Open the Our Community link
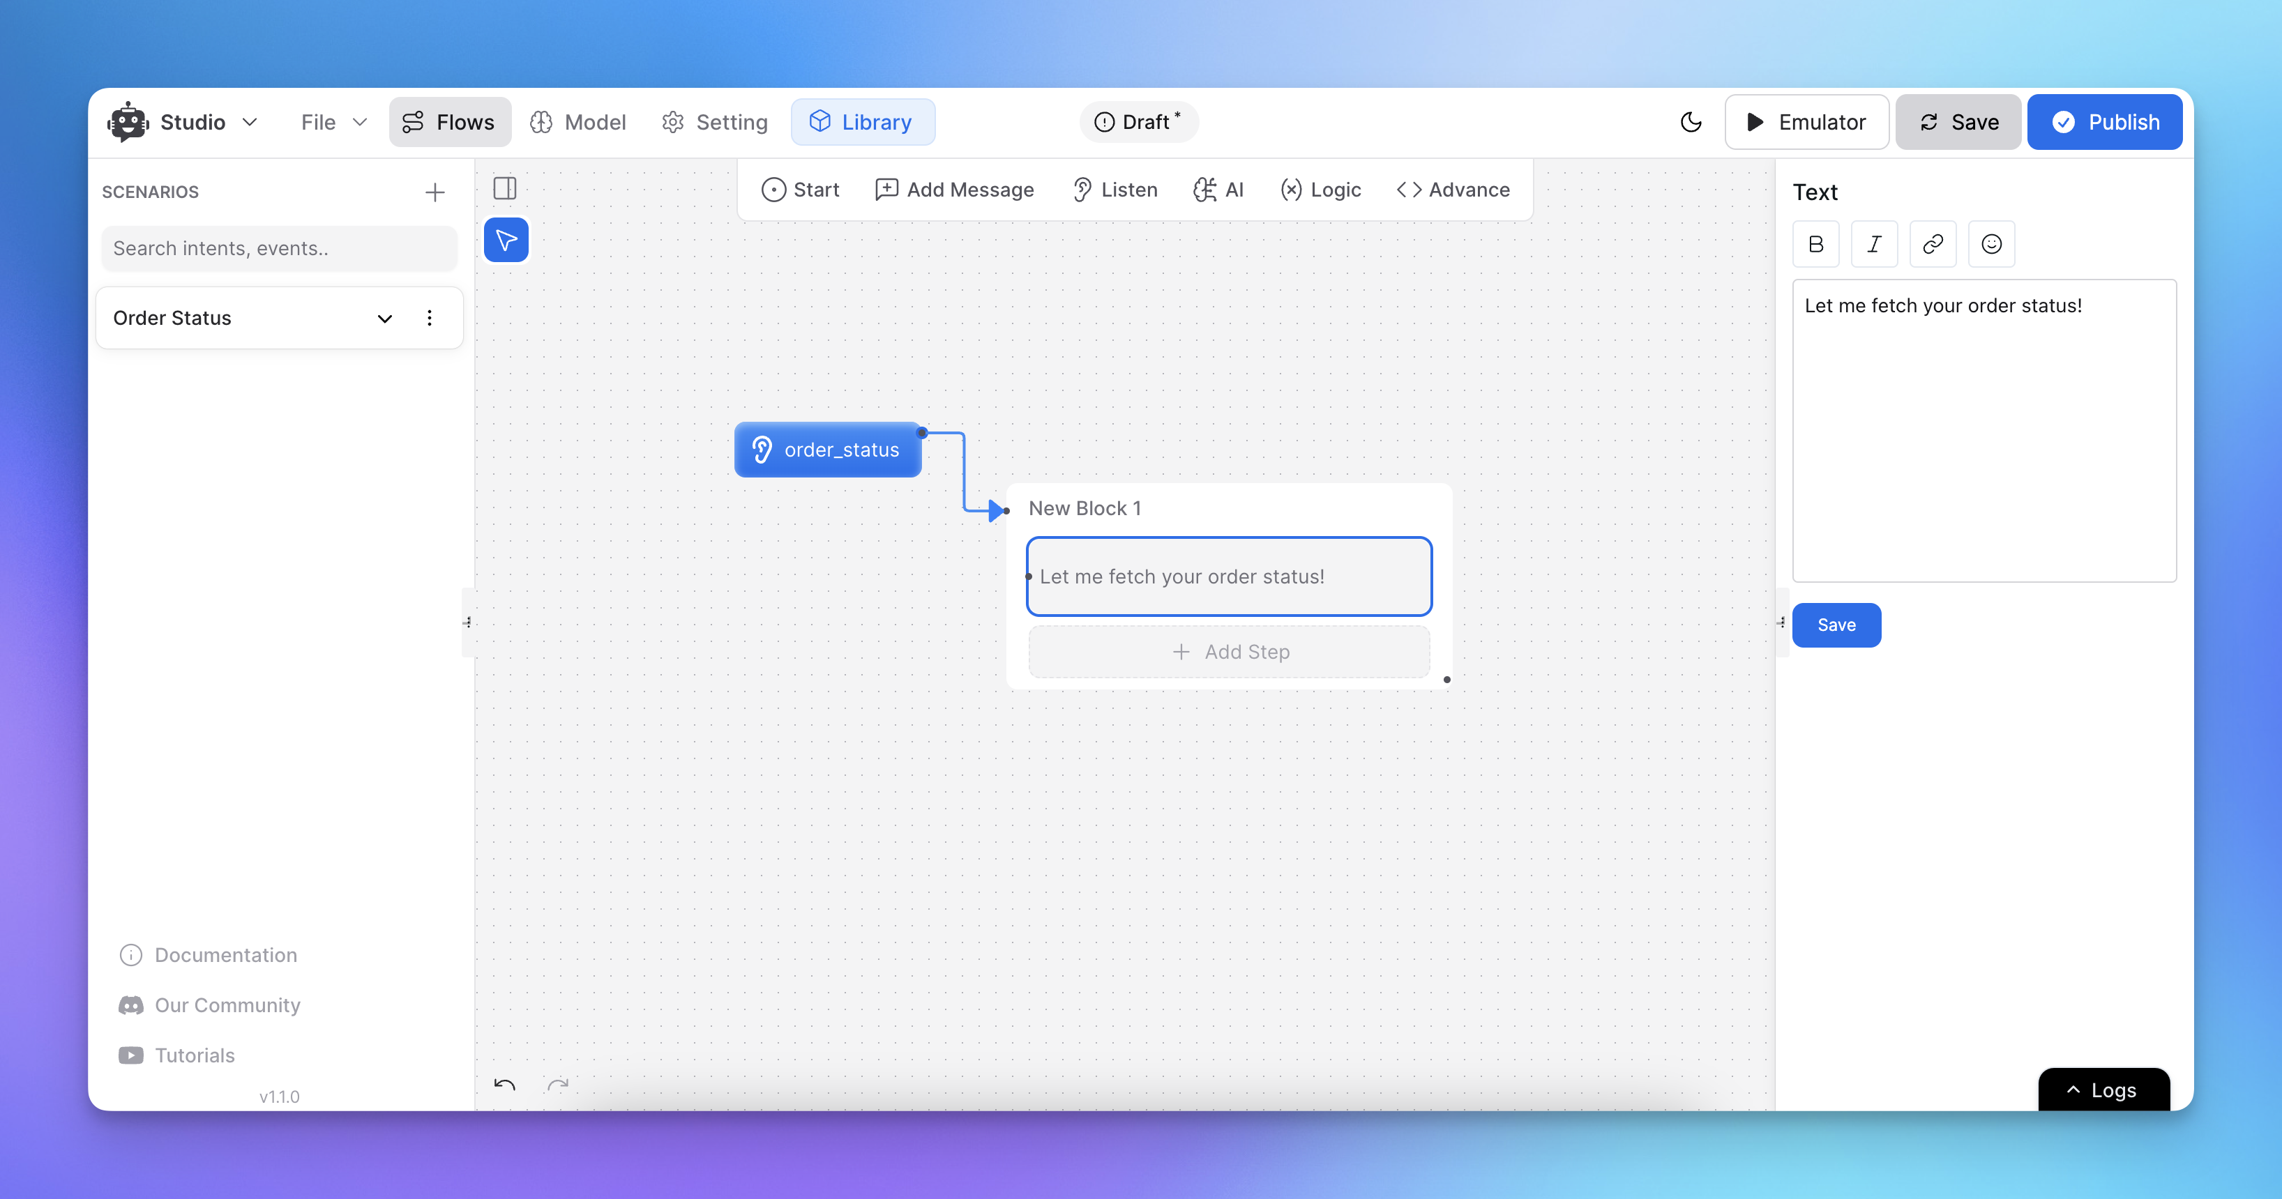 [x=211, y=1006]
